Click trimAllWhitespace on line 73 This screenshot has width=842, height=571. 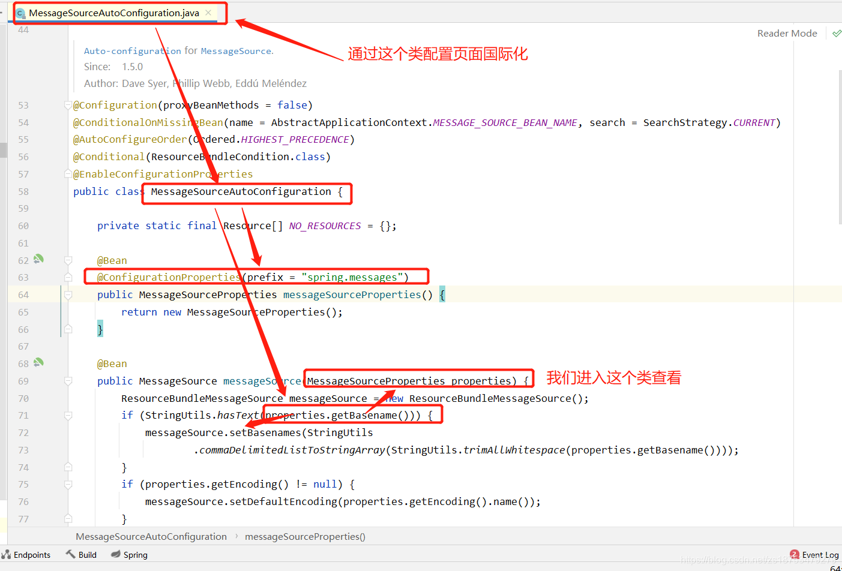pos(514,450)
